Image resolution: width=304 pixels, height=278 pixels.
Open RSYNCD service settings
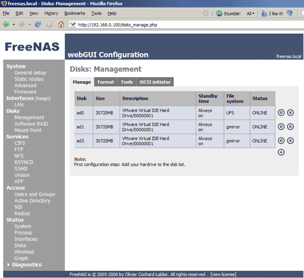coord(24,162)
